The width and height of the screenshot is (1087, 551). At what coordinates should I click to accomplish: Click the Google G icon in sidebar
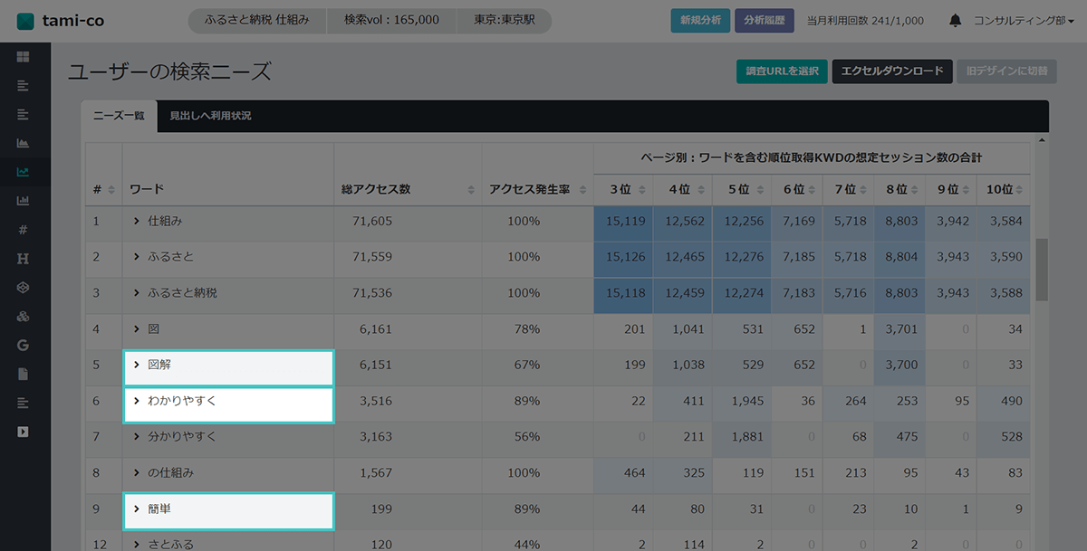click(23, 345)
